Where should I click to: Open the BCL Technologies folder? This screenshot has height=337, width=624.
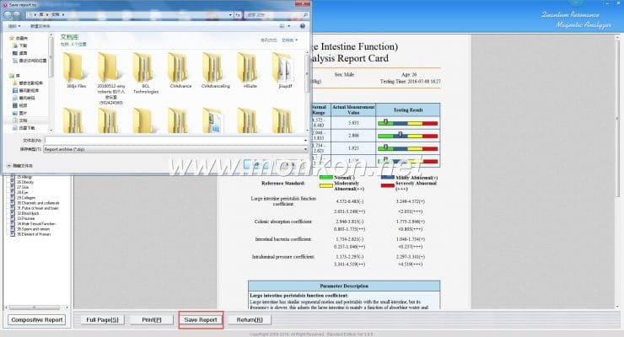[146, 73]
